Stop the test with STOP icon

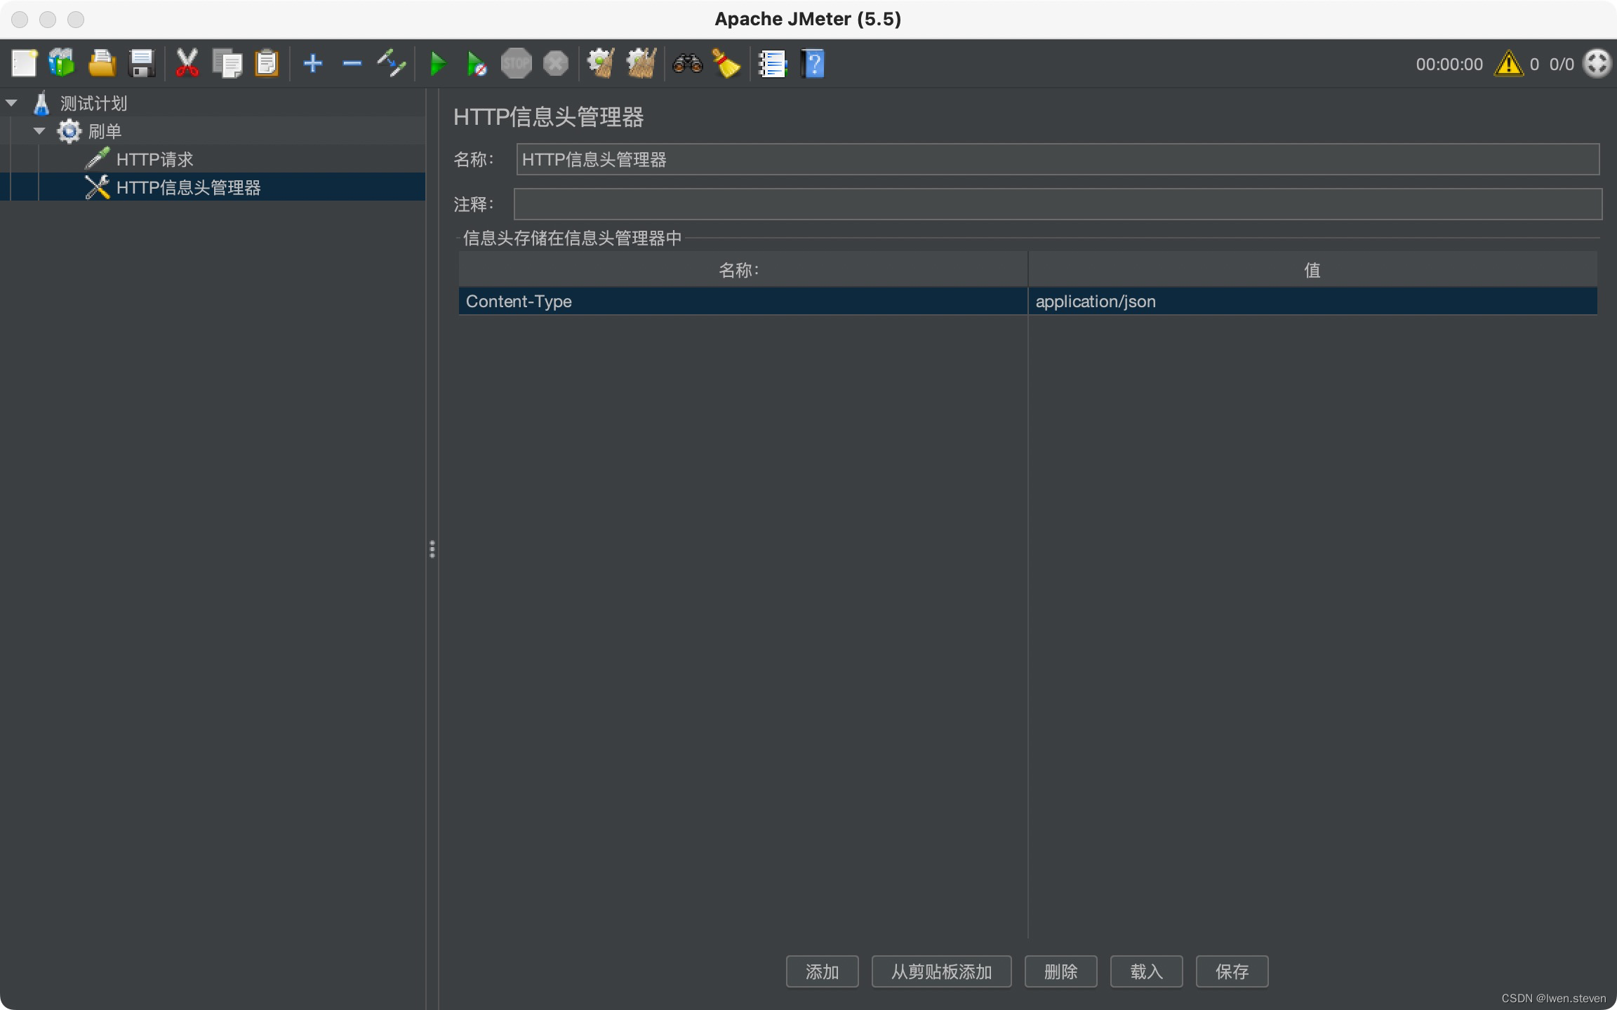[516, 64]
